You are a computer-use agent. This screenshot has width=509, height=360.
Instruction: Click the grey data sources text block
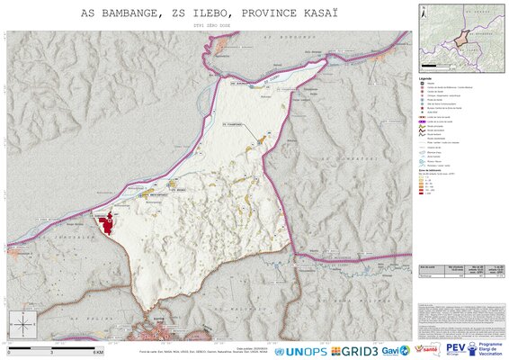click(461, 321)
